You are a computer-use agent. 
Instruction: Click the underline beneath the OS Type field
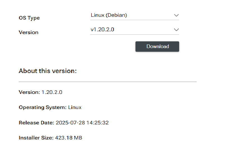(134, 20)
